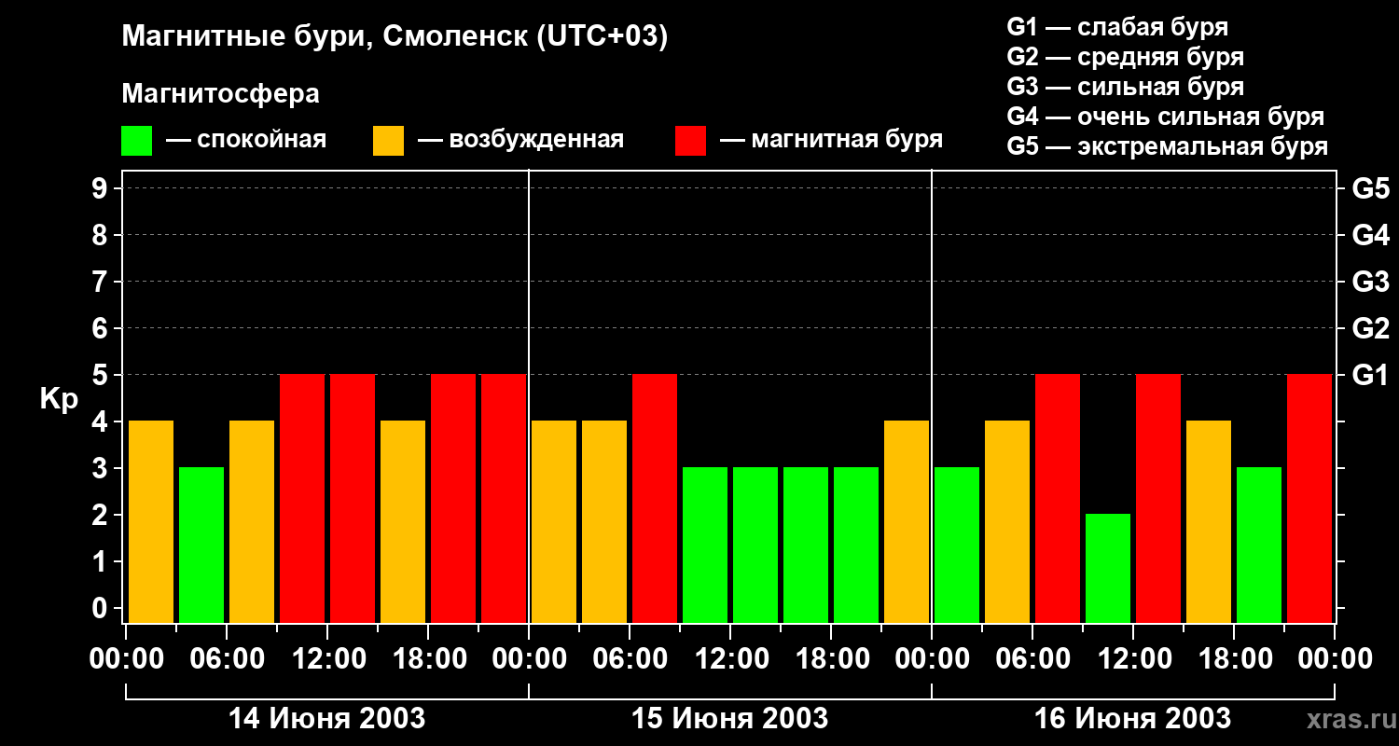Viewport: 1399px width, 746px height.
Task: Click 'G5 — экстремальная буря' legend line
Action: 1167,147
